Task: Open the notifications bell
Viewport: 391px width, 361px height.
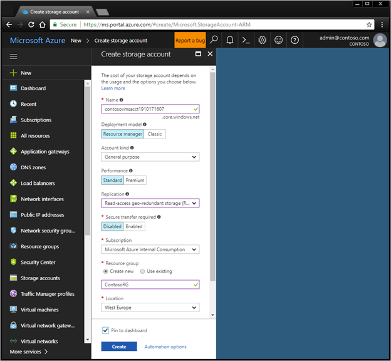Action: tap(230, 40)
